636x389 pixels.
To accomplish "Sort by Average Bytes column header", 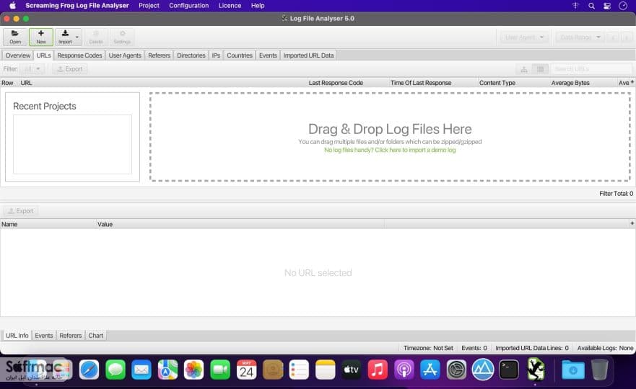I will [583, 83].
